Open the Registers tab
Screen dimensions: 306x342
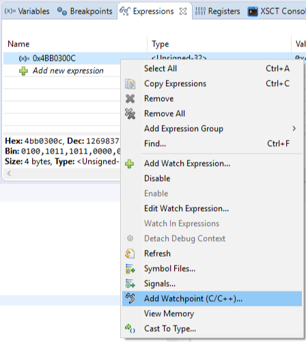[x=218, y=11]
